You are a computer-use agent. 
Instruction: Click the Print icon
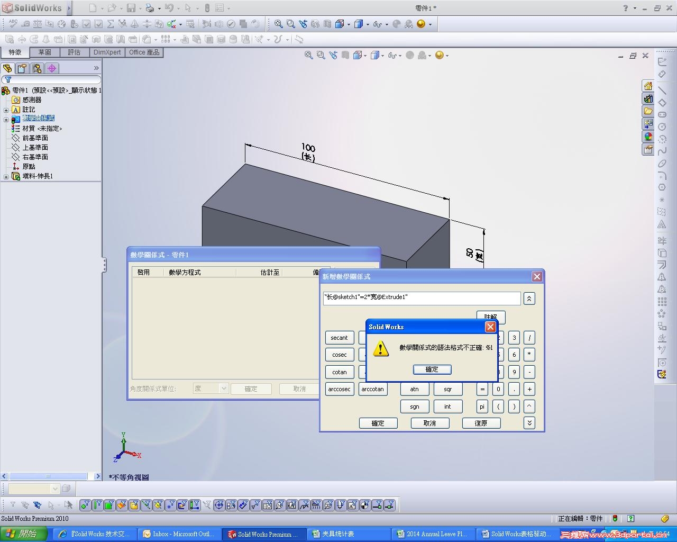tap(150, 8)
